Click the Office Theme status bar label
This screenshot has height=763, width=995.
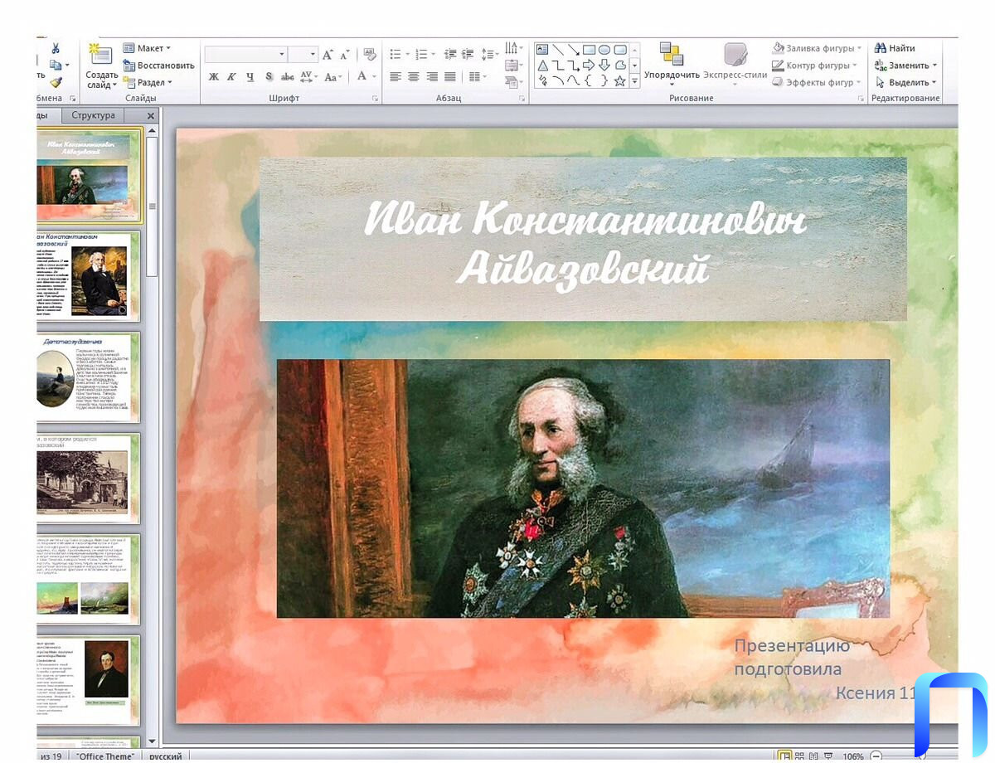click(x=104, y=756)
